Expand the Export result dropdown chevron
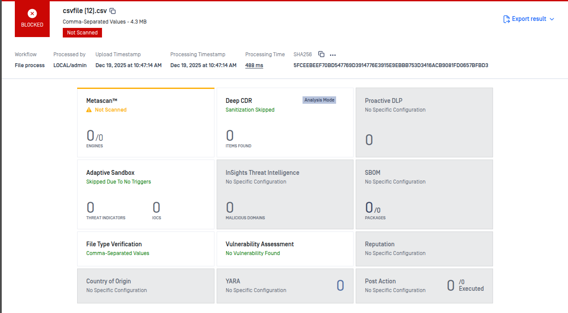This screenshot has height=313, width=568. tap(552, 19)
